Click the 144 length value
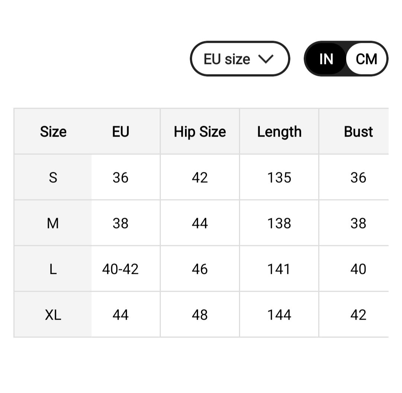Image resolution: width=402 pixels, height=393 pixels. tap(279, 314)
